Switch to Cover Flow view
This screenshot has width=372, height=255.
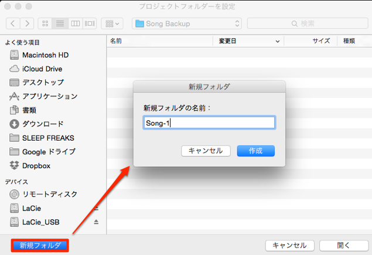pyautogui.click(x=90, y=23)
